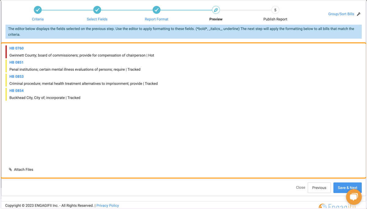Image resolution: width=367 pixels, height=209 pixels.
Task: Click the Criteria step checkmark circle
Action: [x=38, y=10]
